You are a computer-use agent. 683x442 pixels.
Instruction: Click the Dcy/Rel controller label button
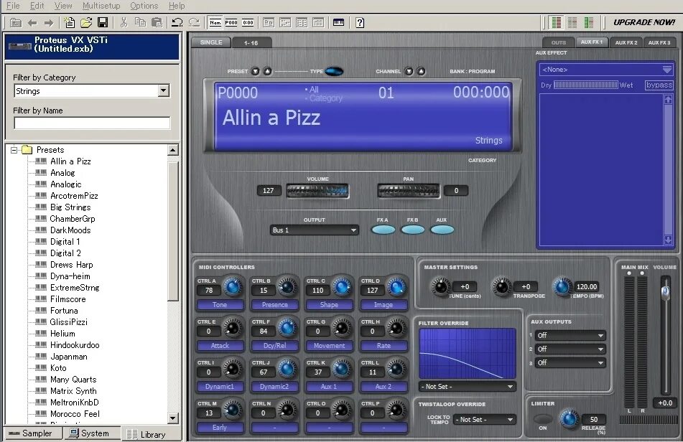point(275,346)
